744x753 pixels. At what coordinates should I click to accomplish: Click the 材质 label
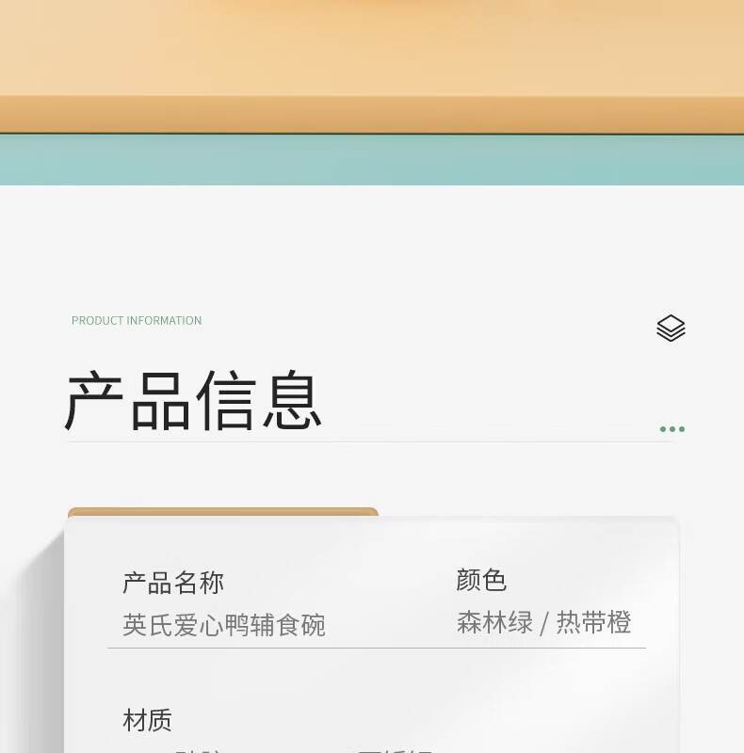(x=147, y=720)
